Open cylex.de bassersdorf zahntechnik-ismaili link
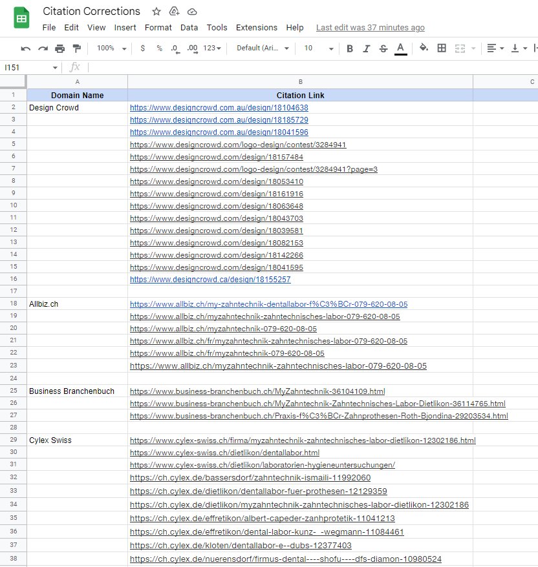 click(250, 478)
